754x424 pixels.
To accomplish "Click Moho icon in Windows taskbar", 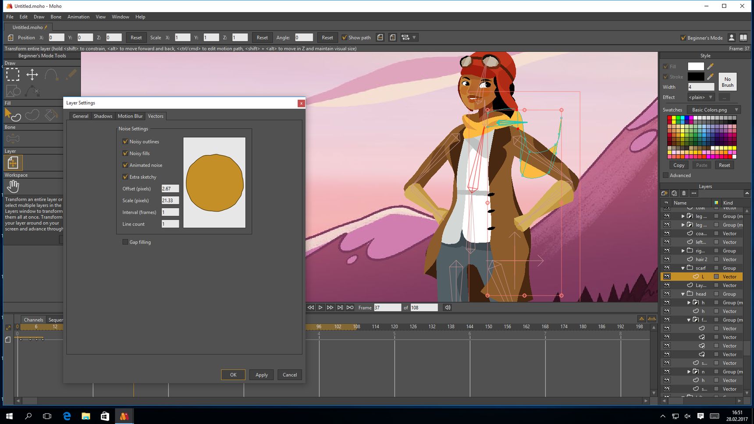I will pyautogui.click(x=124, y=416).
